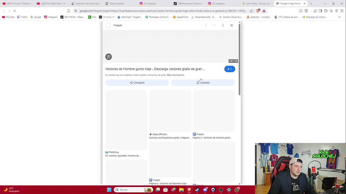Click the weather widget showing 22°C
Viewport: 346px width, 194px height.
[x=11, y=190]
